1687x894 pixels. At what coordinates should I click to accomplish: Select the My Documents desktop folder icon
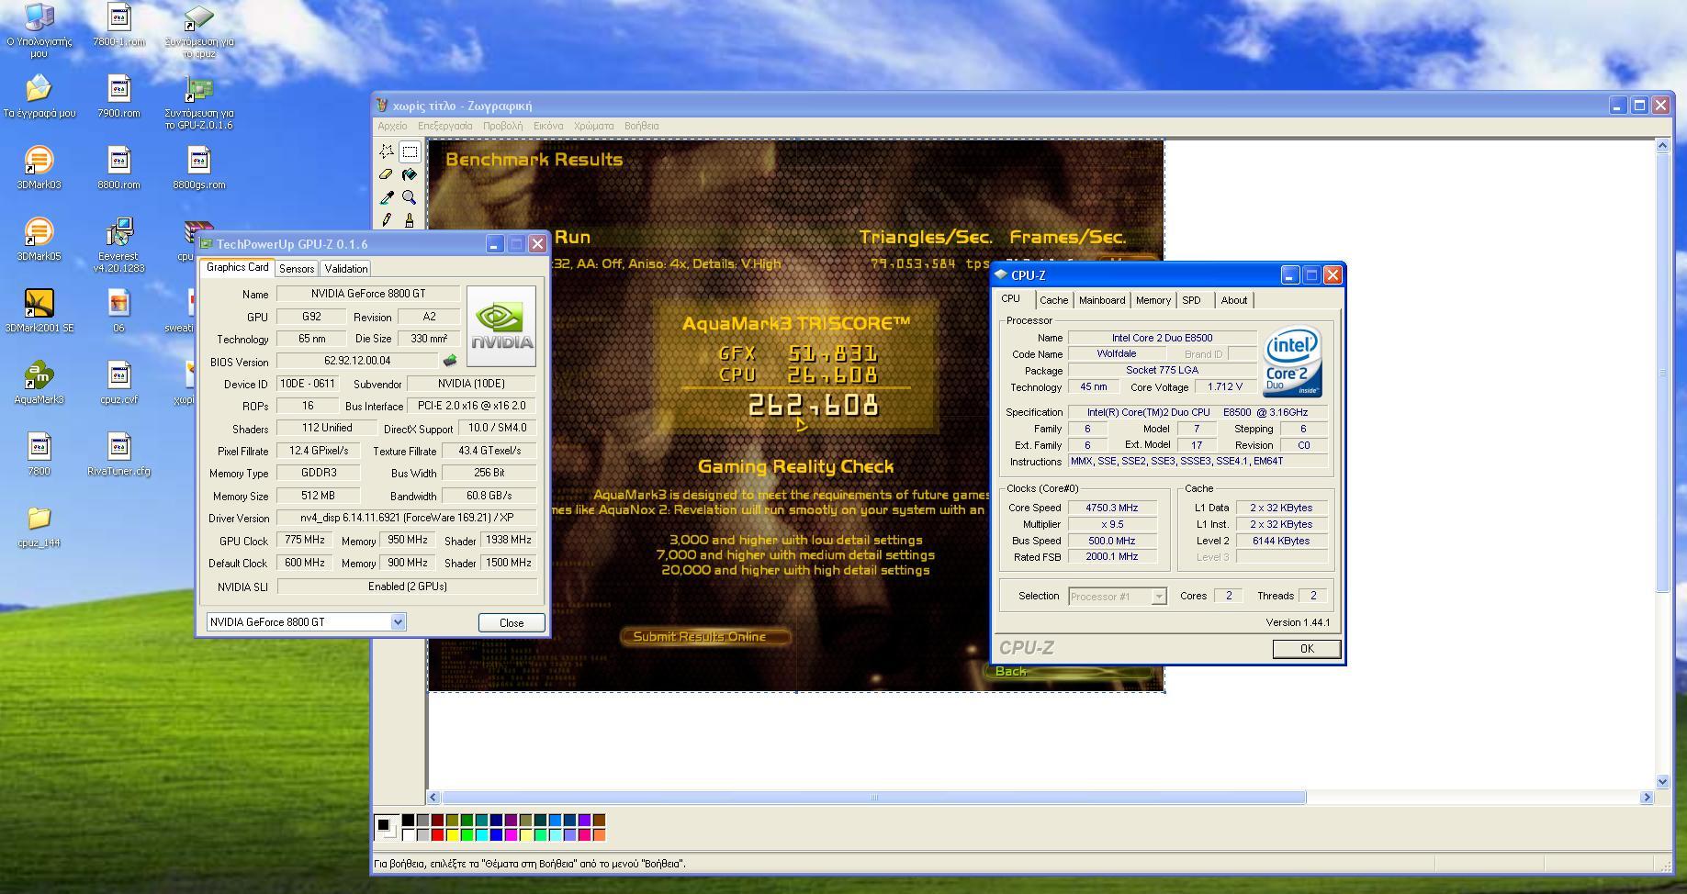click(39, 96)
